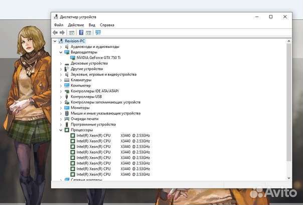Click the Forward arrow in toolbar
The height and width of the screenshot is (205, 303).
pos(62,32)
